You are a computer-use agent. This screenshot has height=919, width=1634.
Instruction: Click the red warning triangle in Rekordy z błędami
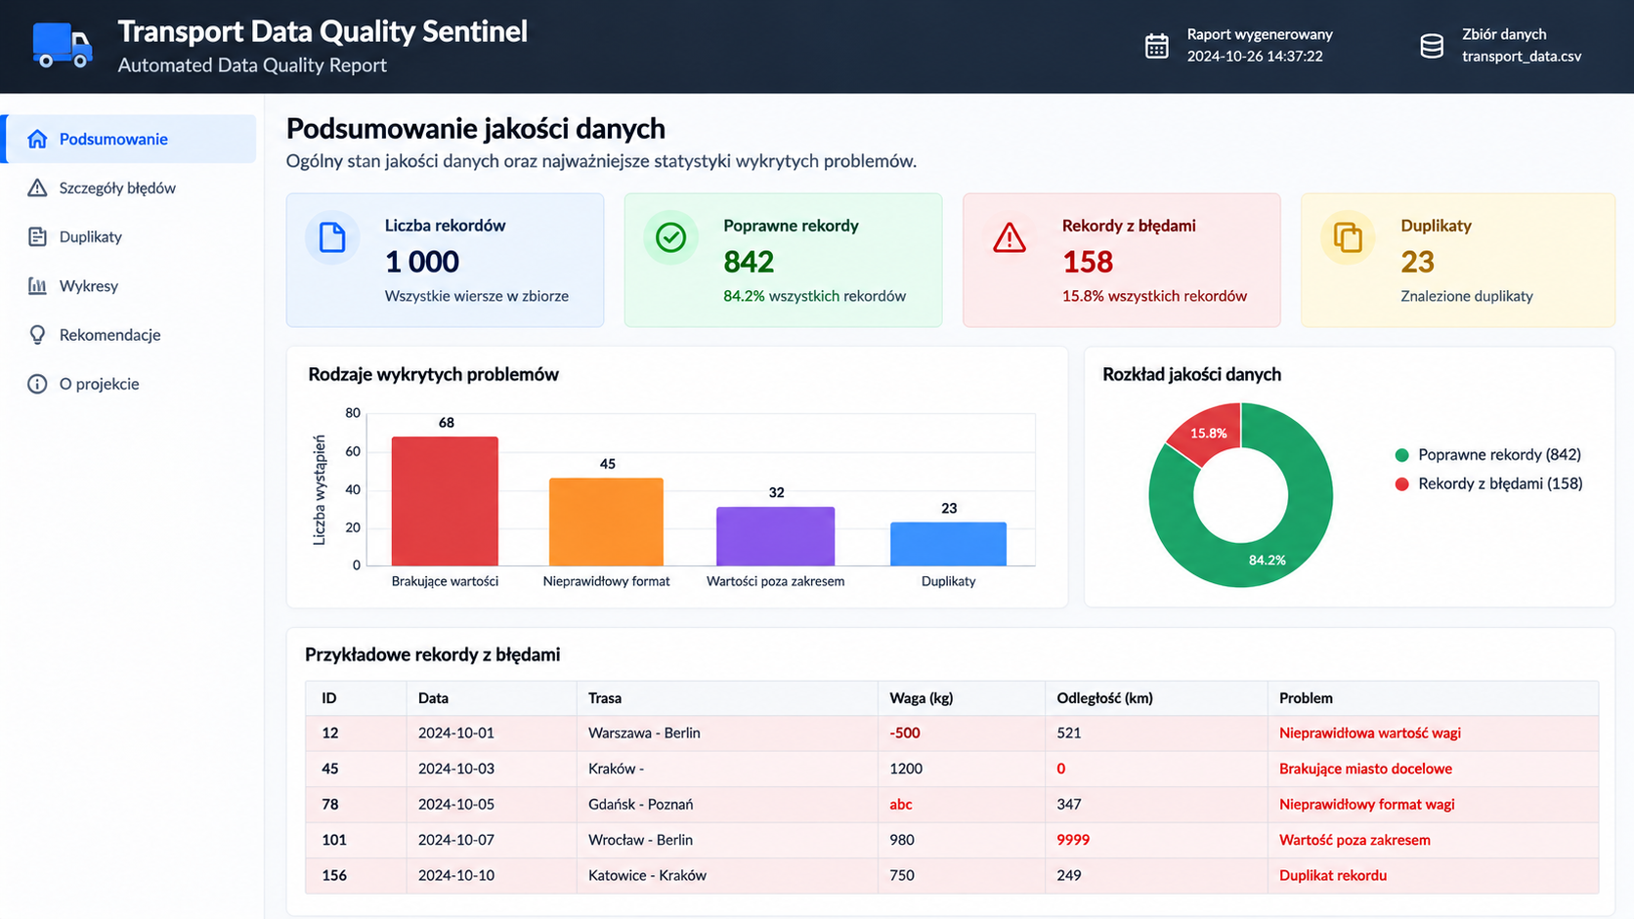click(x=1010, y=237)
